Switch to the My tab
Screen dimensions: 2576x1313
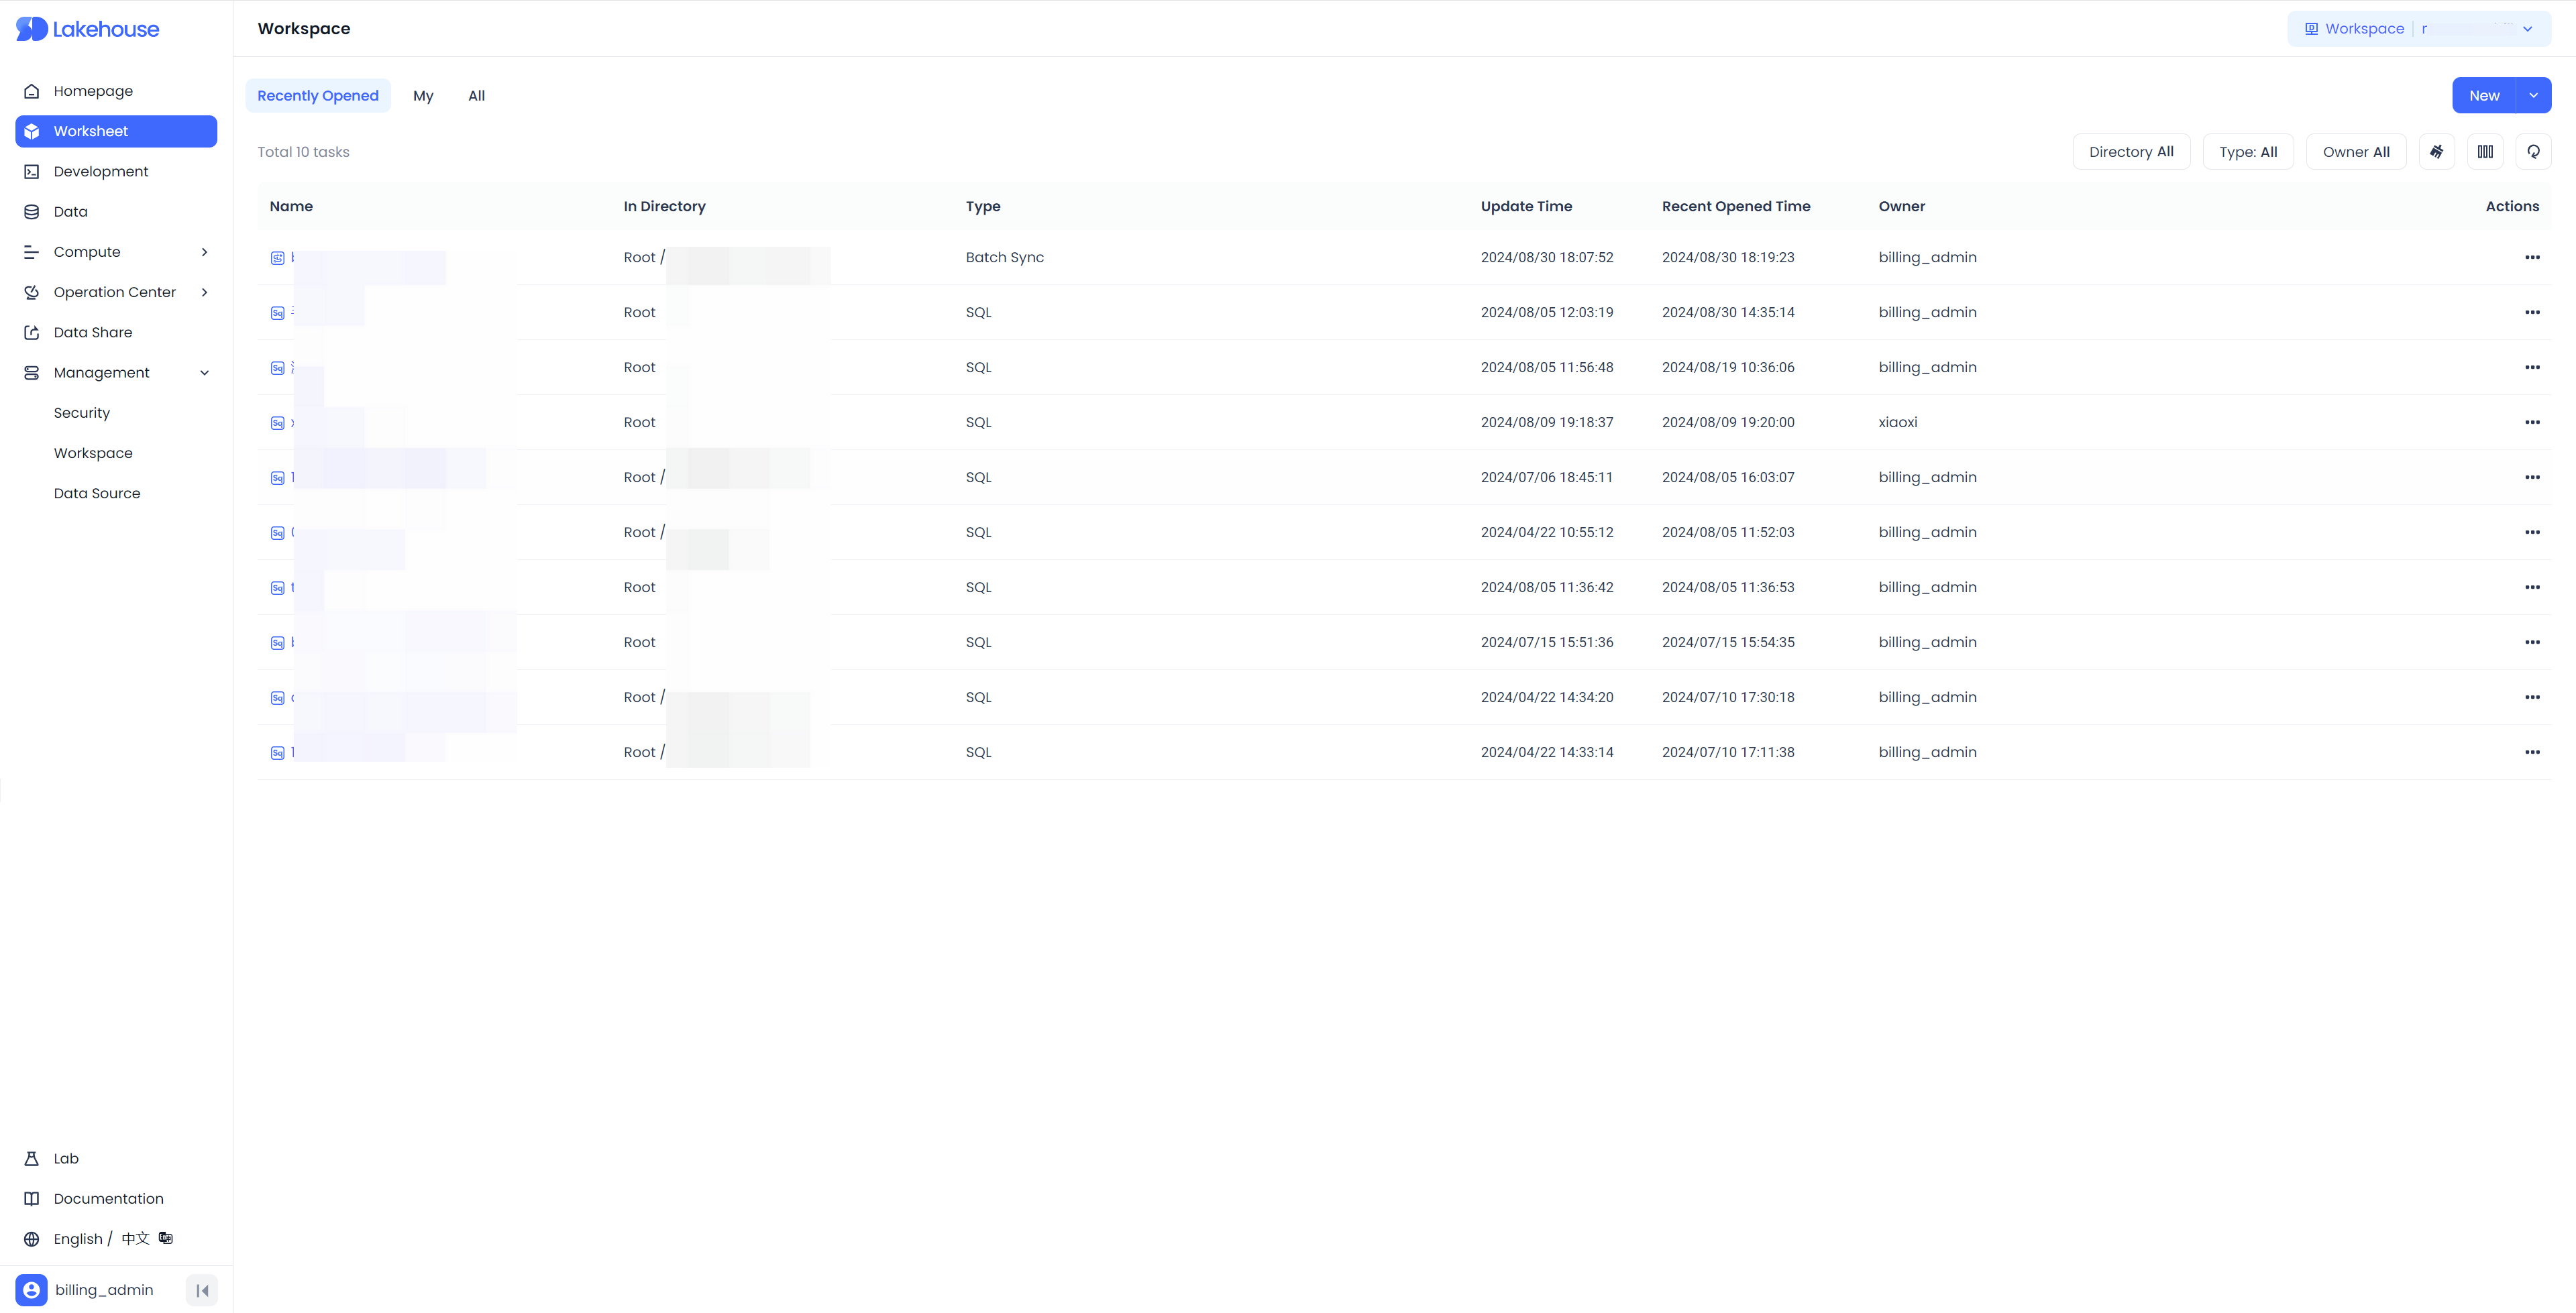pos(423,96)
